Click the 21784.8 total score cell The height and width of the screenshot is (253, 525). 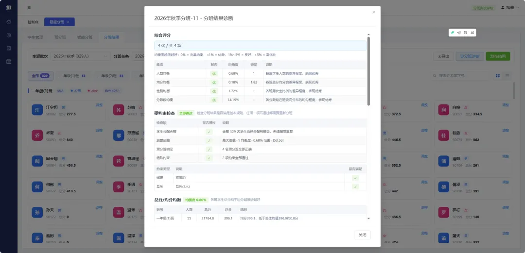(x=208, y=218)
